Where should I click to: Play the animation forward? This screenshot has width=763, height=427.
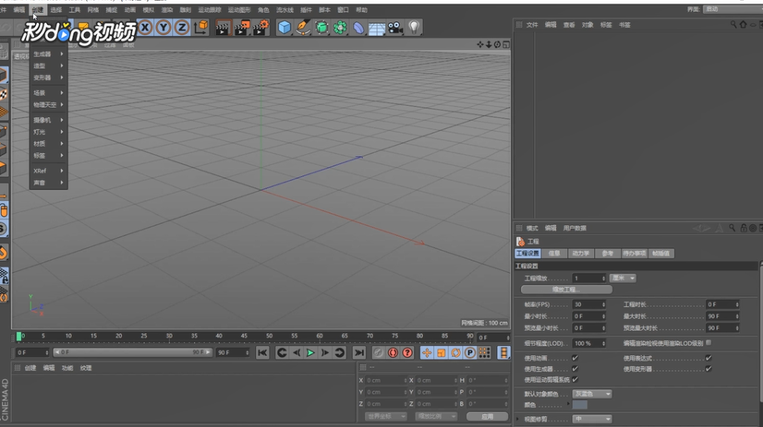click(310, 352)
